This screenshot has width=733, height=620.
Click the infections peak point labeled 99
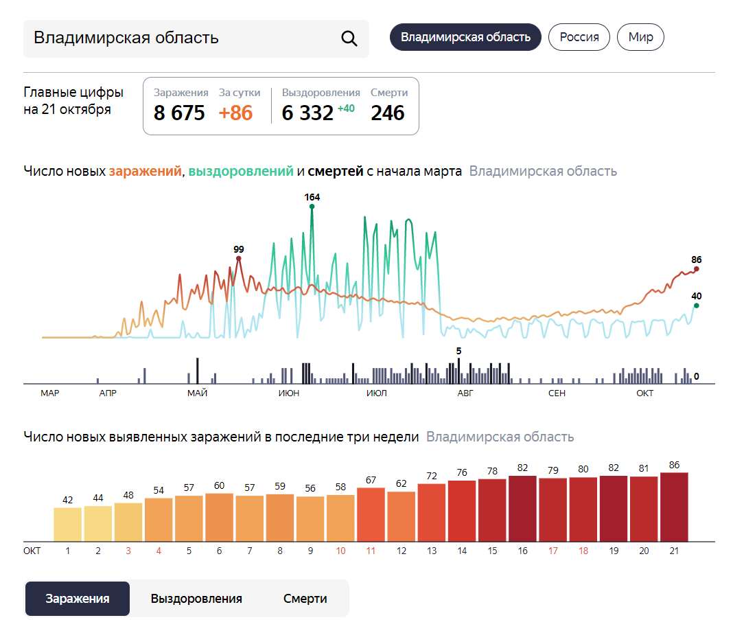(x=239, y=259)
